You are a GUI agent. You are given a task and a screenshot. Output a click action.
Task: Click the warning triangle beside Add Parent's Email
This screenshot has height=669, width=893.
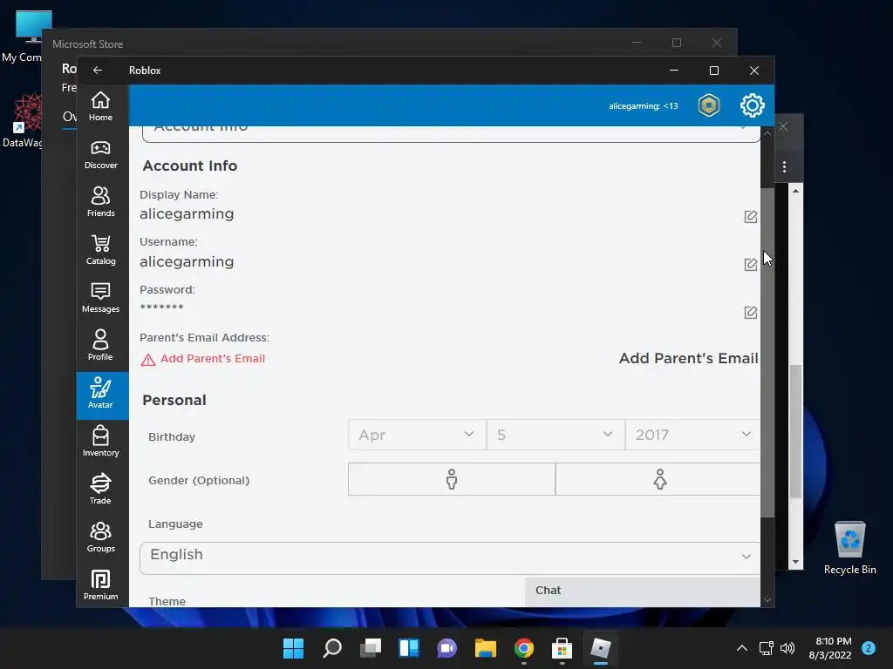148,360
